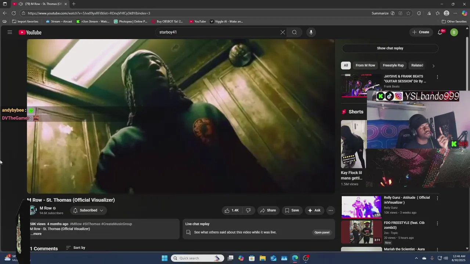Open the JAYSIVE & FRANK BEATS video title
The width and height of the screenshot is (470, 264).
(x=405, y=79)
